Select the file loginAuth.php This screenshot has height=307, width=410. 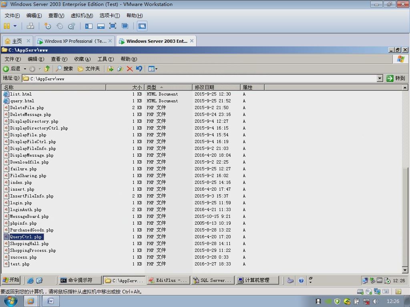pos(26,209)
